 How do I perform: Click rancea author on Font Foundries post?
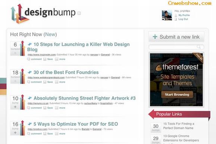coord(104,77)
